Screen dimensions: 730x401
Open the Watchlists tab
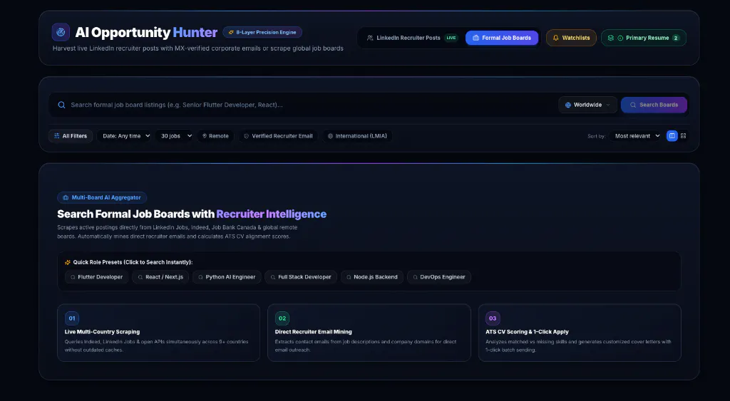click(x=571, y=38)
